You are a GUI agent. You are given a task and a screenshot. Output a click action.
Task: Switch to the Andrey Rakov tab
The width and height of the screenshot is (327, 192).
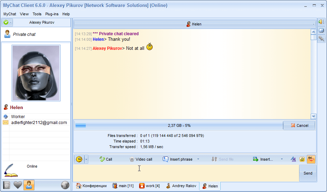tap(181, 186)
